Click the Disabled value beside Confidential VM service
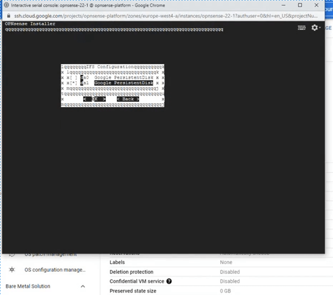 [230, 281]
